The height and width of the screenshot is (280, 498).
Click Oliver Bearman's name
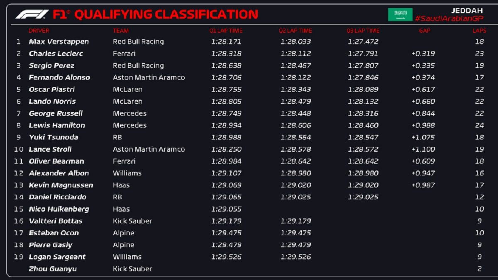[56, 161]
